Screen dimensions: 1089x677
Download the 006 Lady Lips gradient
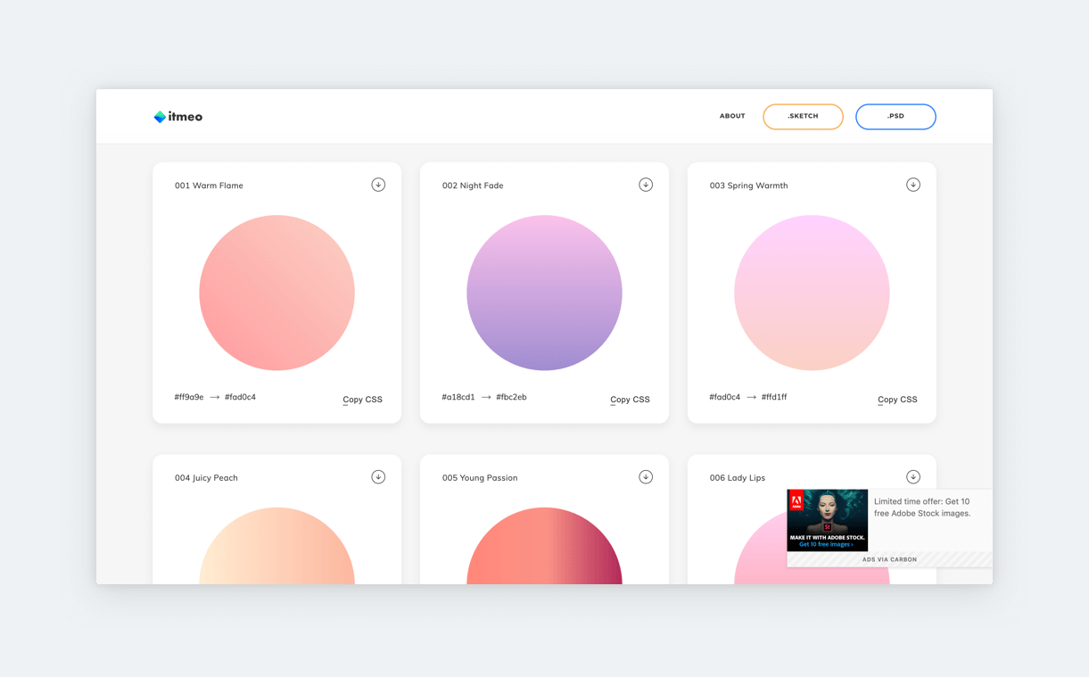coord(913,477)
